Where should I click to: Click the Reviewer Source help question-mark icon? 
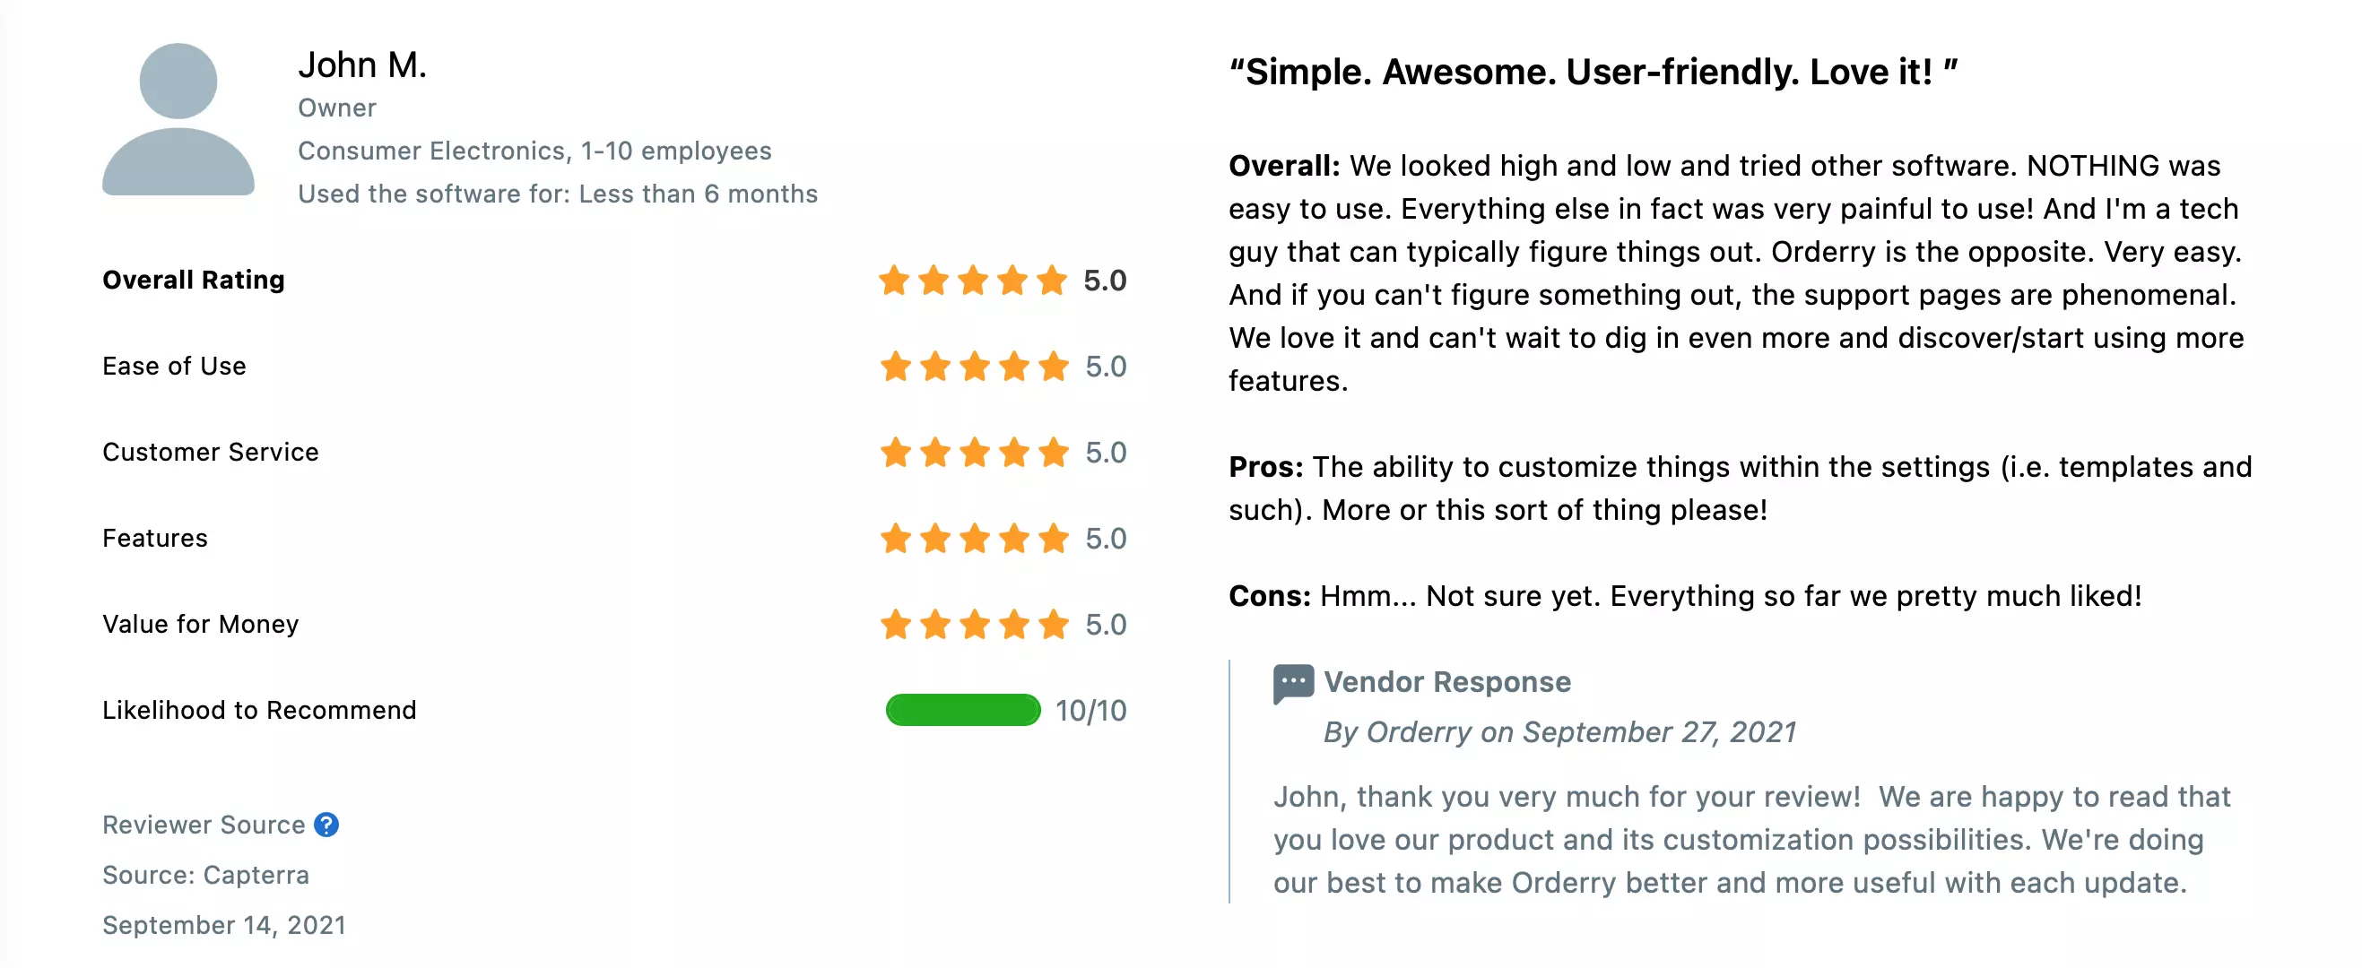coord(326,825)
